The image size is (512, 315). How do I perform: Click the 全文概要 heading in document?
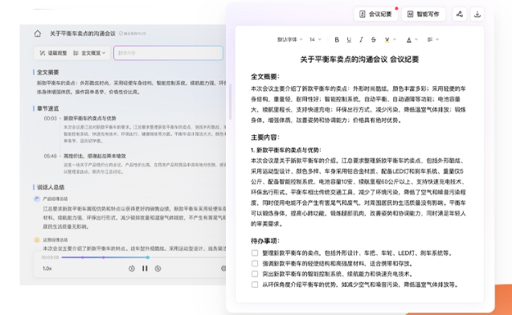click(x=265, y=76)
